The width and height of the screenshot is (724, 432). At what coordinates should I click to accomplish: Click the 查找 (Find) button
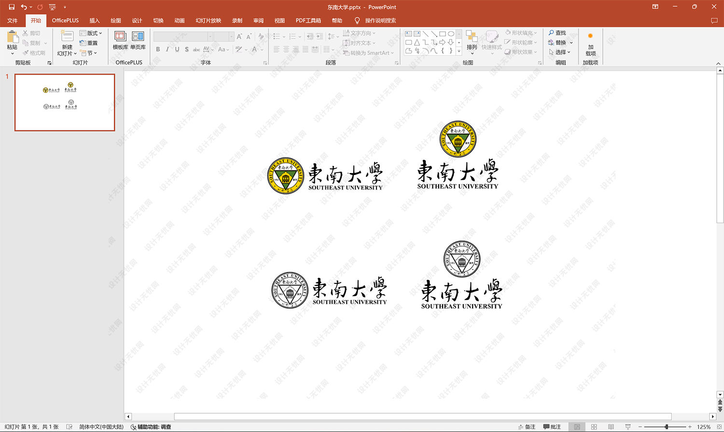[557, 33]
